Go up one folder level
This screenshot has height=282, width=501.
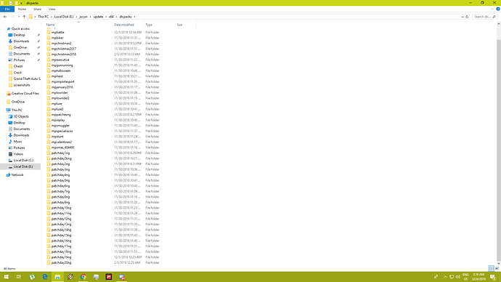click(24, 17)
